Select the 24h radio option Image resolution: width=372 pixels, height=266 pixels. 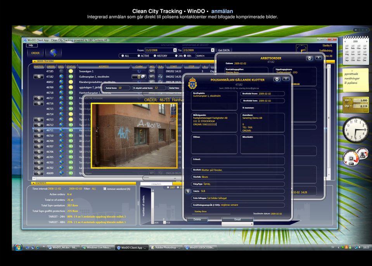pyautogui.click(x=176, y=56)
